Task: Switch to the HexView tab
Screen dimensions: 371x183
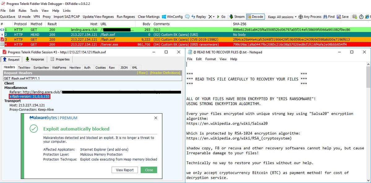Action: 75,68
